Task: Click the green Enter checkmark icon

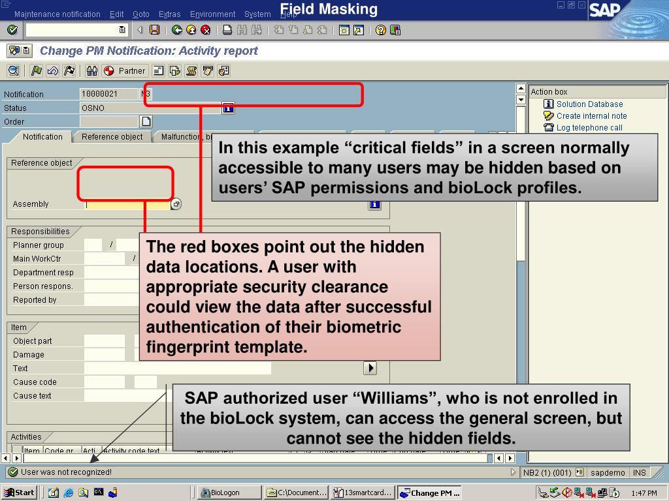Action: pyautogui.click(x=12, y=30)
